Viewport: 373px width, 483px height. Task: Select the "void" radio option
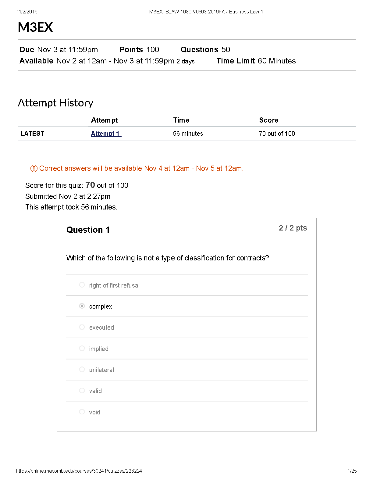[82, 412]
